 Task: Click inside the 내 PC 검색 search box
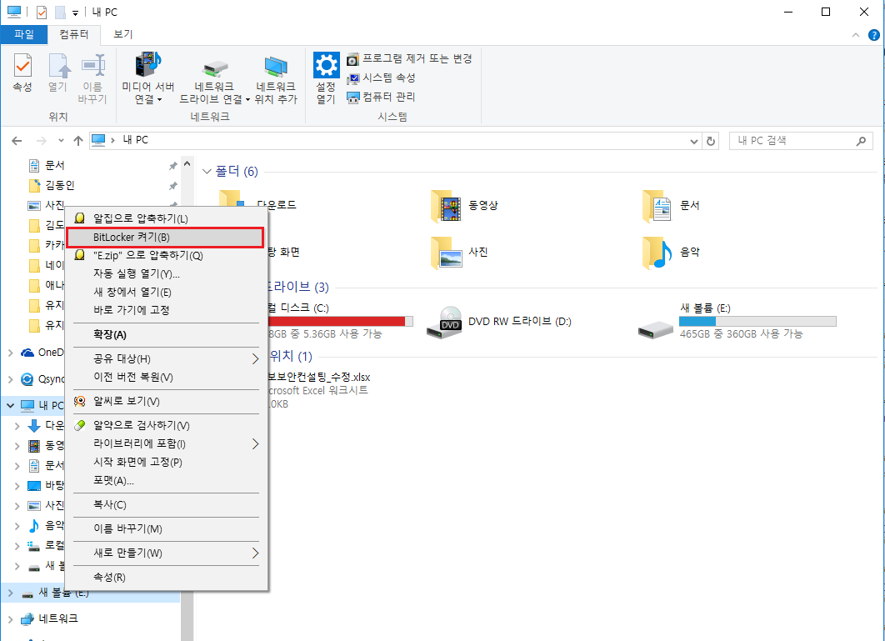coord(792,141)
